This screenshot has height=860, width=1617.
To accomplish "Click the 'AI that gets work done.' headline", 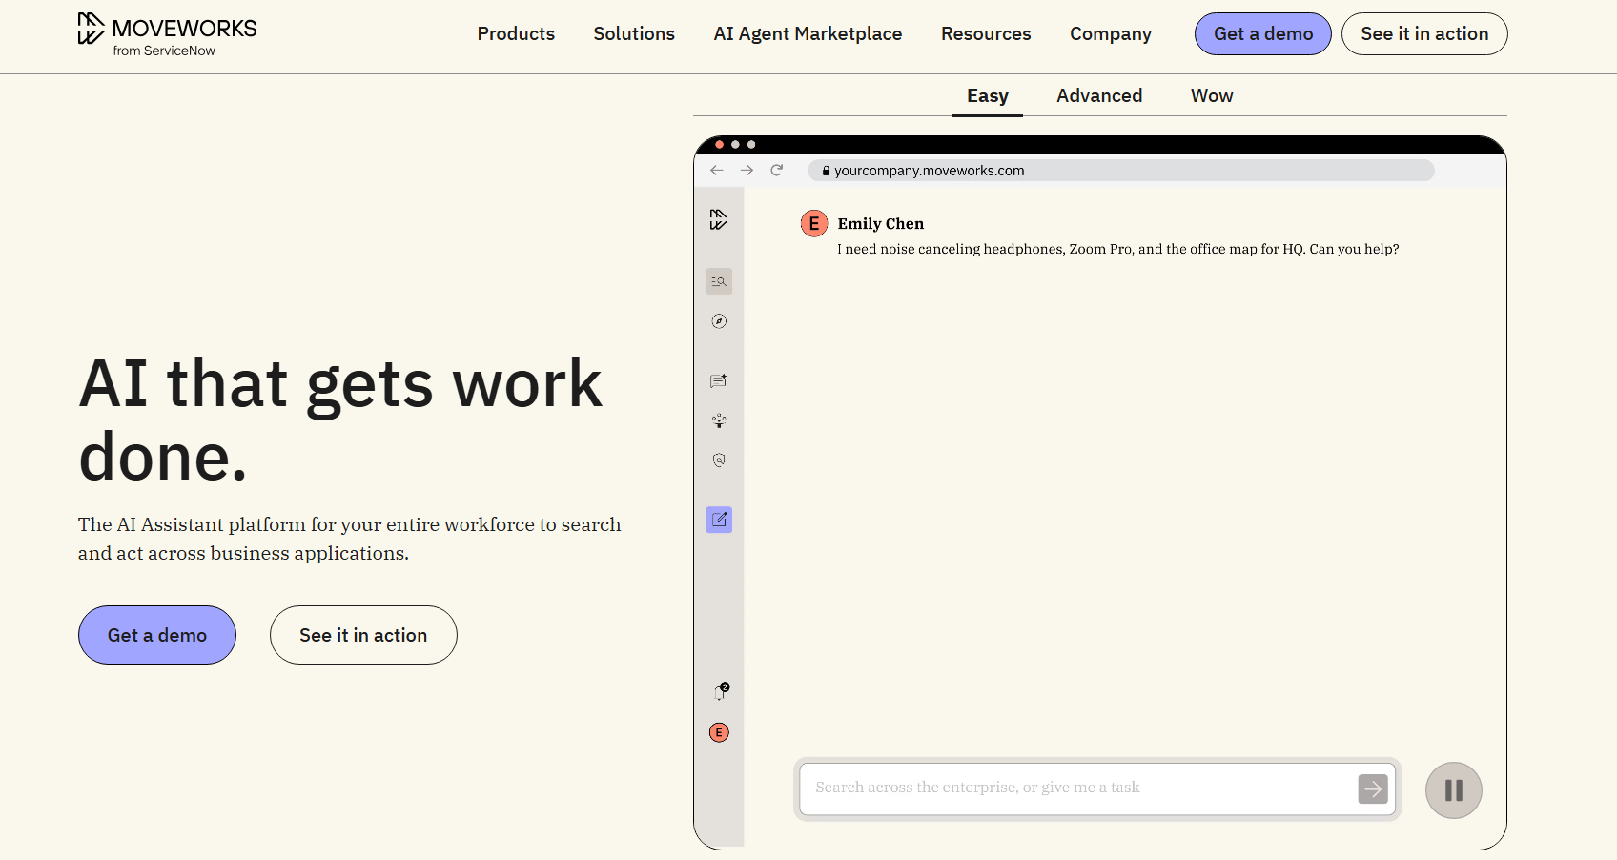I will [x=340, y=420].
